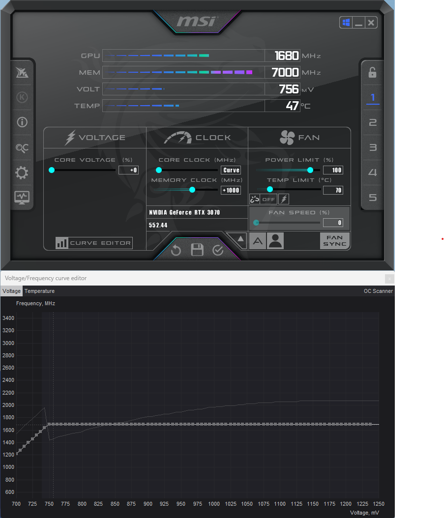Launch the MSI Kombustor burn-in test
This screenshot has width=444, height=518.
22,97
